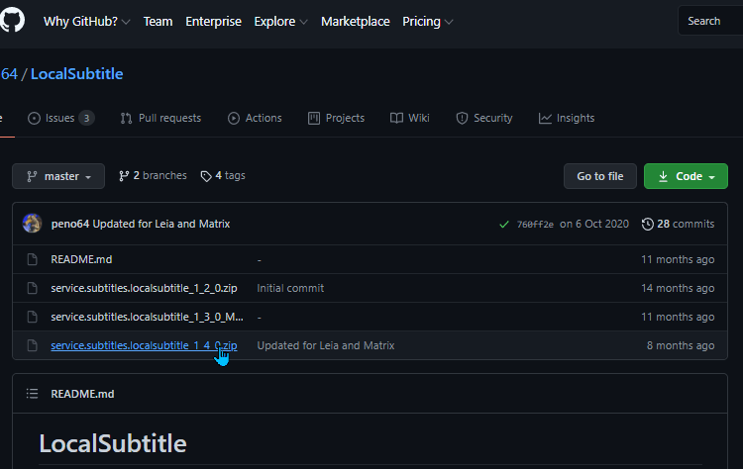Switch to the Insights tab
The height and width of the screenshot is (469, 743).
(567, 118)
